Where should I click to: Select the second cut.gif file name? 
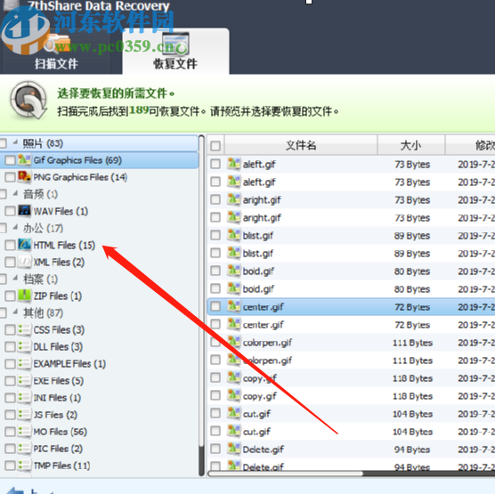point(256,432)
